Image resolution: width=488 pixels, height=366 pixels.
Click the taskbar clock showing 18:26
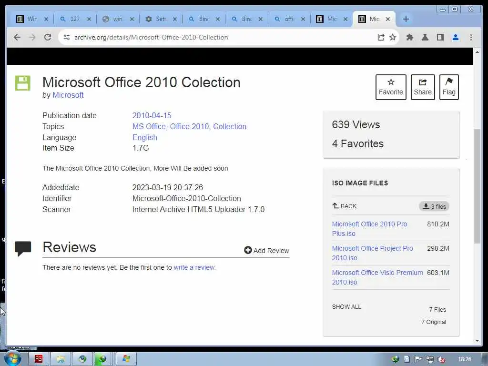pyautogui.click(x=464, y=359)
